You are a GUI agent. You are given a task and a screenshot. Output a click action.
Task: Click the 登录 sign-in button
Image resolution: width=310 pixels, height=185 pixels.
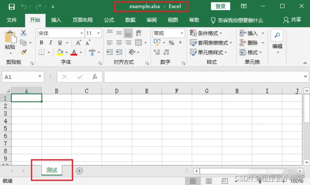point(220,6)
